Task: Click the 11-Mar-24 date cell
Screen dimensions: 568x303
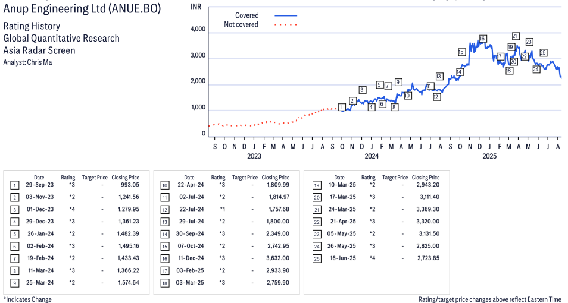Action: (x=41, y=271)
